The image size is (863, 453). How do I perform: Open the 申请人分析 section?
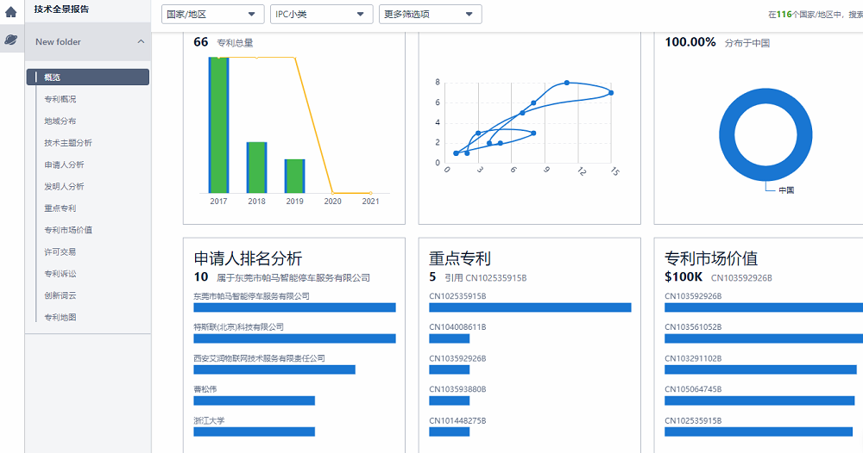(64, 164)
